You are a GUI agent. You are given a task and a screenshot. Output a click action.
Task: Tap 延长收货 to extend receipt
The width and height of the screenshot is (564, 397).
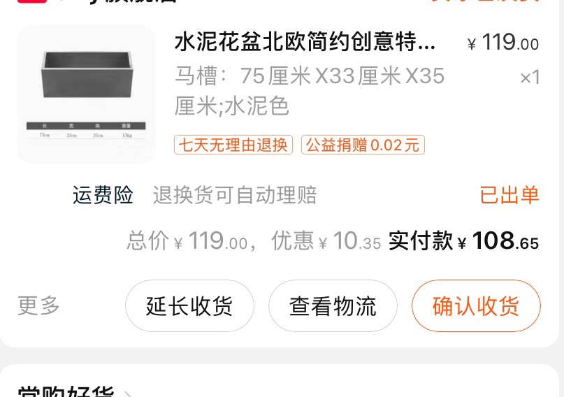click(189, 305)
